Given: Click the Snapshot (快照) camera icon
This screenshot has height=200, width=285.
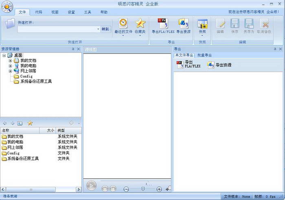Looking at the screenshot, I should click(202, 23).
